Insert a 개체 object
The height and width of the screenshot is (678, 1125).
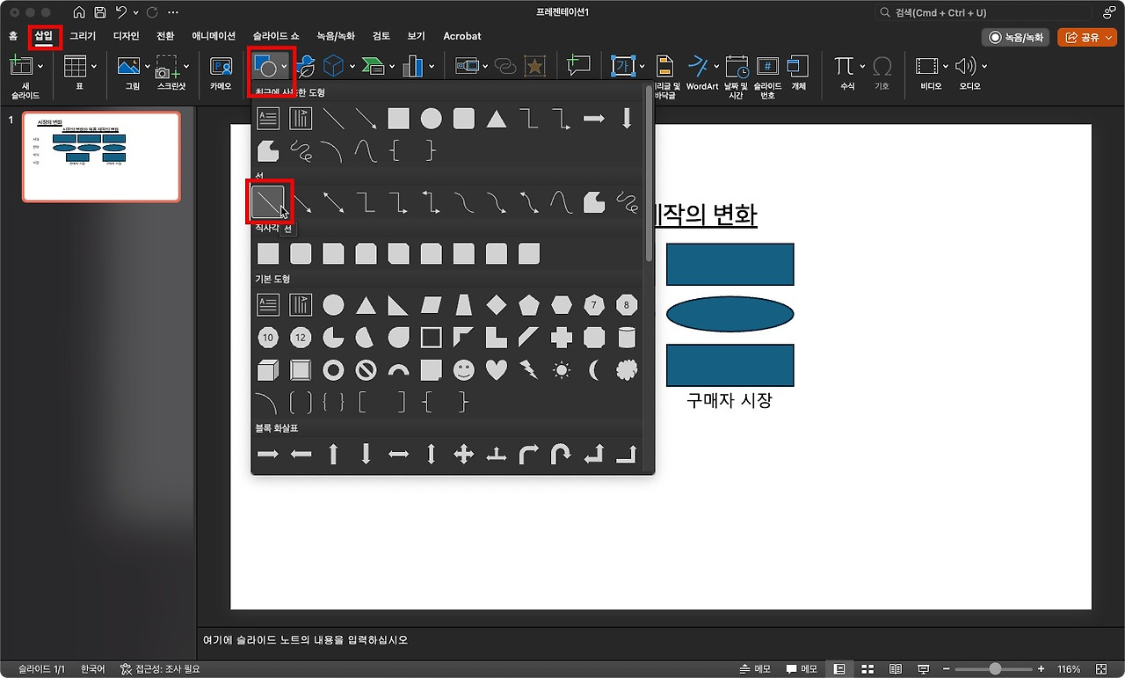click(798, 74)
